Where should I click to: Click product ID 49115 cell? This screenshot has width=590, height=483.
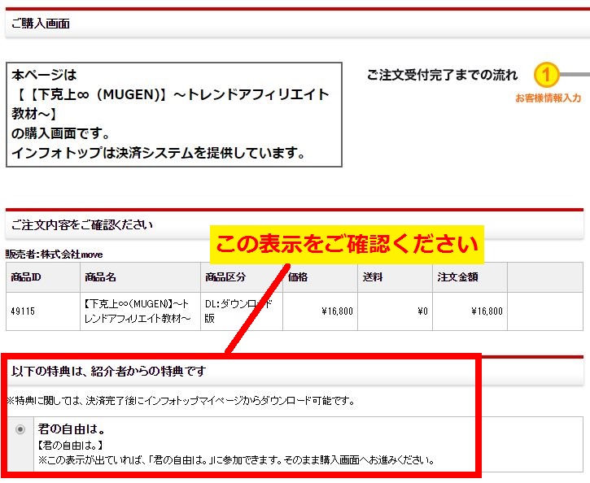pyautogui.click(x=43, y=311)
